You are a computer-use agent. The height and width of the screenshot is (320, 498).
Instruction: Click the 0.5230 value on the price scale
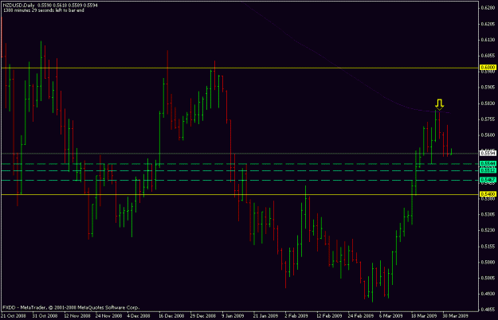[x=488, y=230]
